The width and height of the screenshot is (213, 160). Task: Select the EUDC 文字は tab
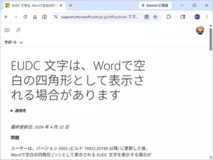[x=35, y=5]
